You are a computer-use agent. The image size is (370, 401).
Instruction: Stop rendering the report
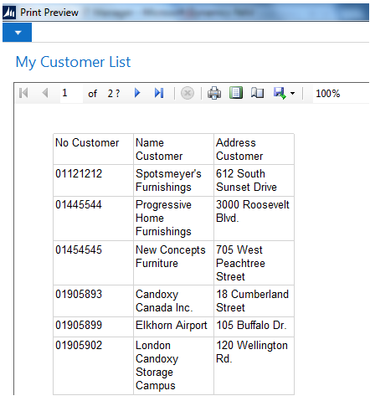pos(188,93)
